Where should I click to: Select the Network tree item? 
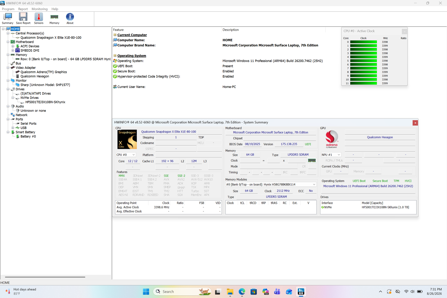tap(22, 115)
